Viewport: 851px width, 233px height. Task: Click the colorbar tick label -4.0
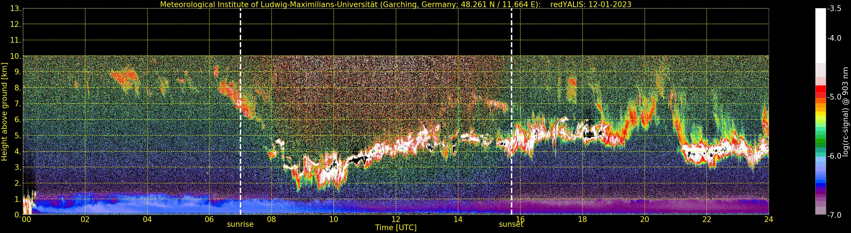834,38
